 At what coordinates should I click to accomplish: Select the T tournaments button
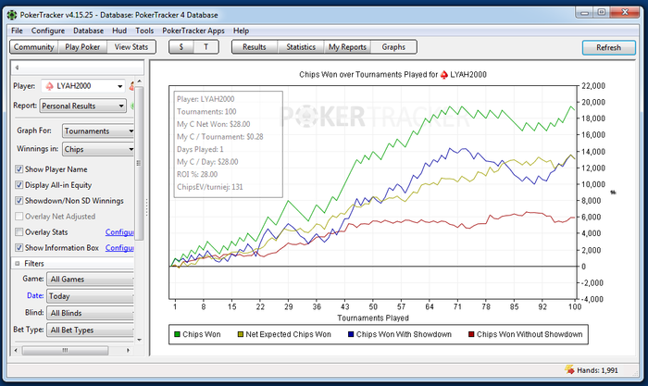click(x=206, y=47)
